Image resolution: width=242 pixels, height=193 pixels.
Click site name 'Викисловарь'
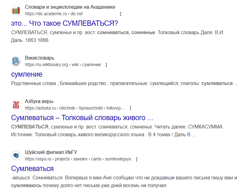(x=40, y=58)
